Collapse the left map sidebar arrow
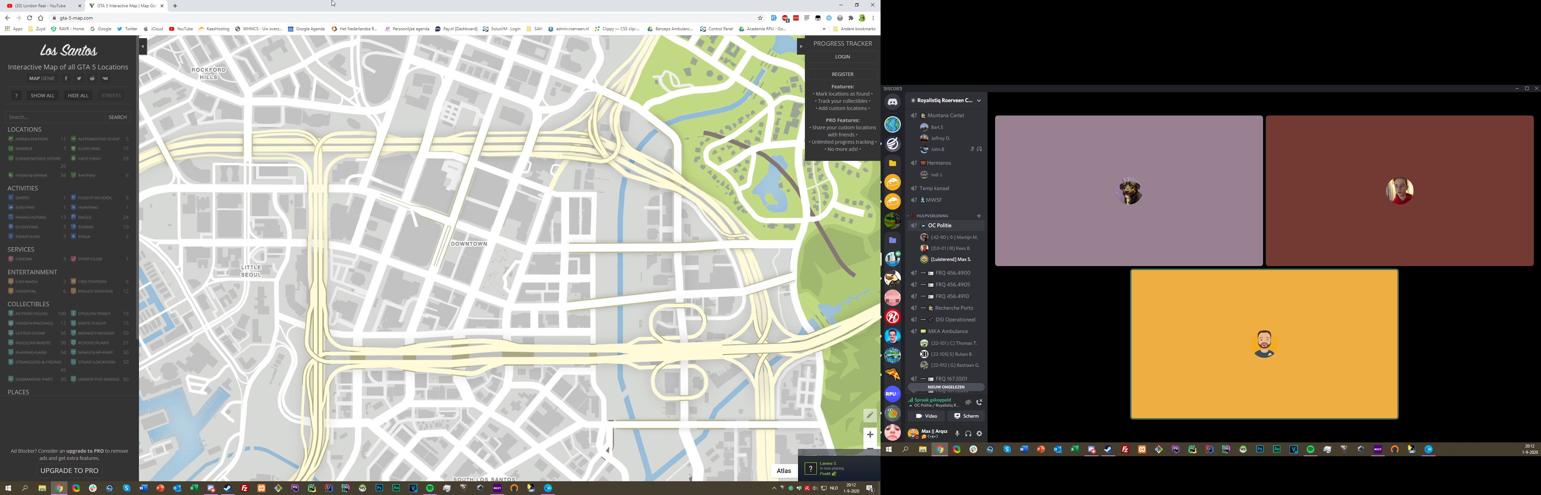The image size is (1541, 495). [143, 46]
